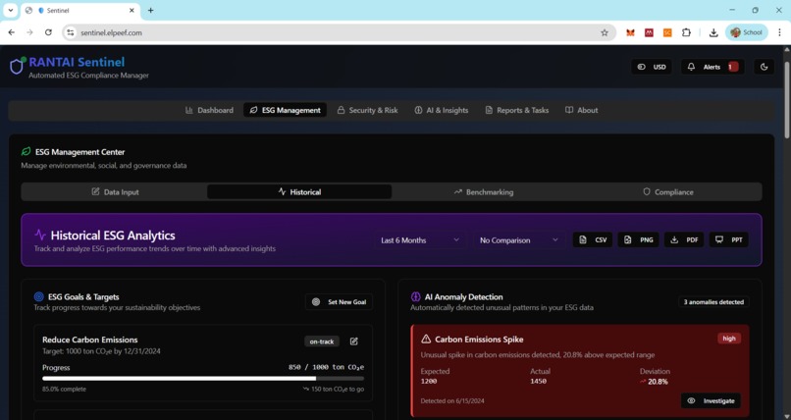Click the 3 anomalies detected badge

click(x=713, y=302)
